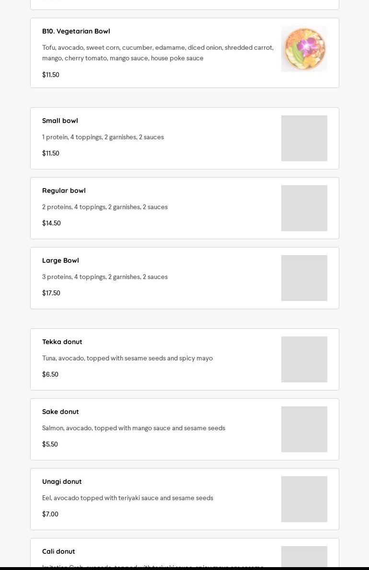369x570 pixels.
Task: Open the Regular bowl item title
Action: coord(64,190)
